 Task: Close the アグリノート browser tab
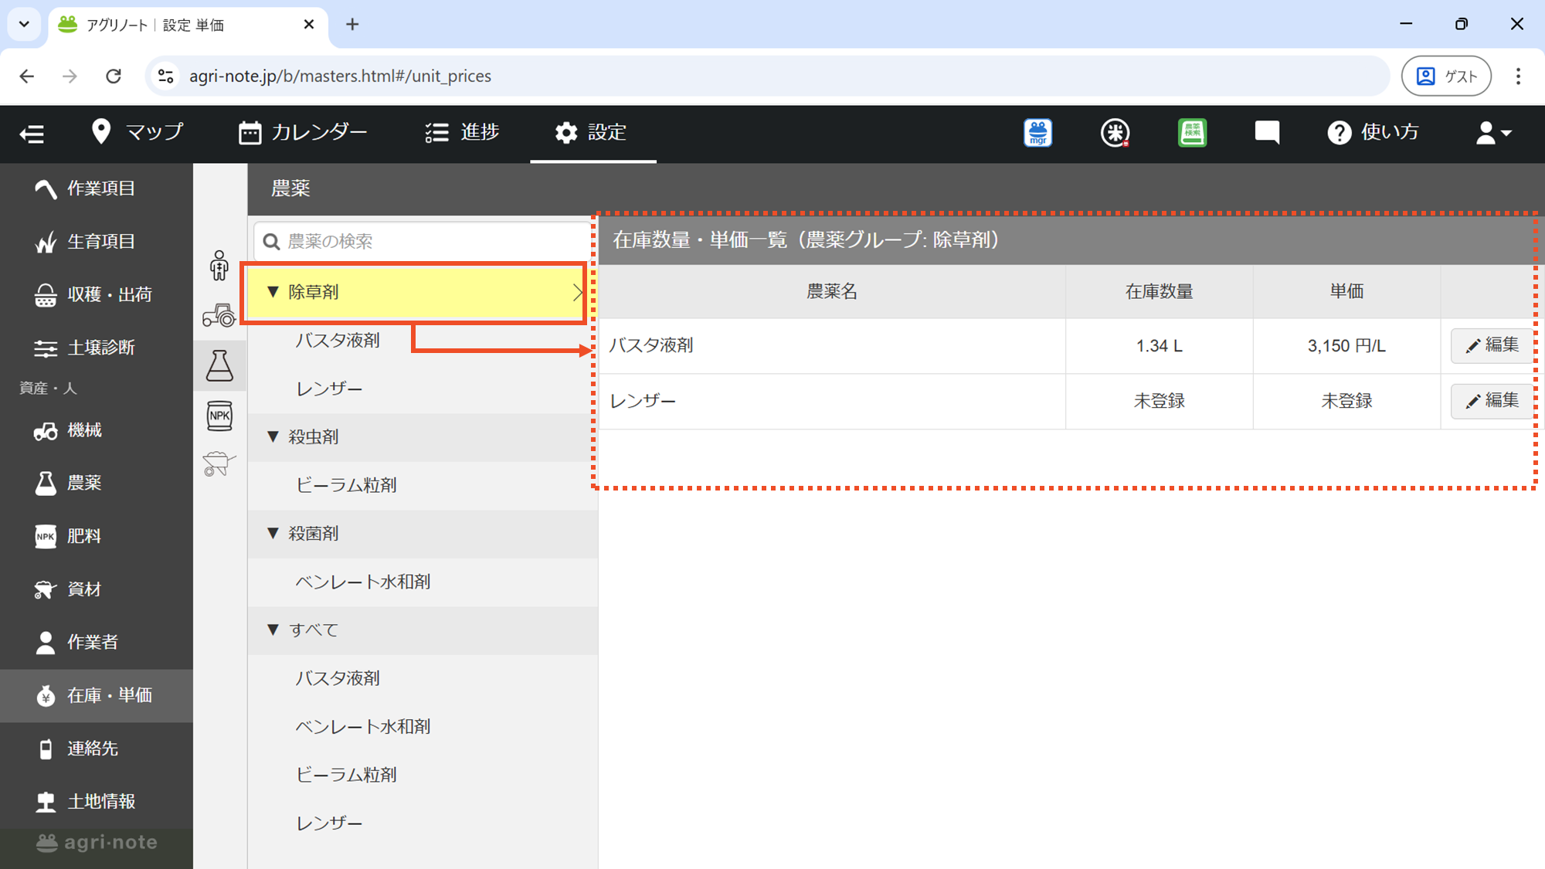pyautogui.click(x=309, y=25)
